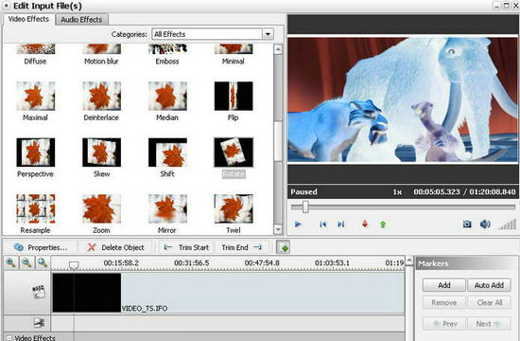Step to next frame button
520x341 pixels.
(340, 224)
